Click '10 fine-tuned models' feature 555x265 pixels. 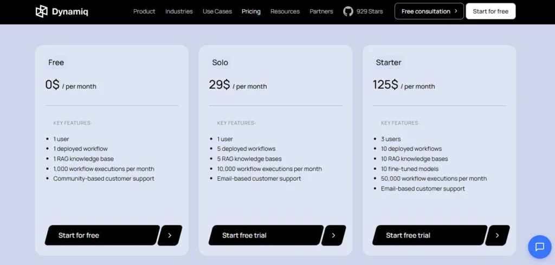[410, 169]
